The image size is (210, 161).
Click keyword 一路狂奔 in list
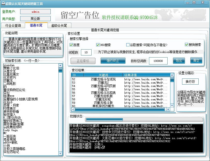[x=10, y=136]
